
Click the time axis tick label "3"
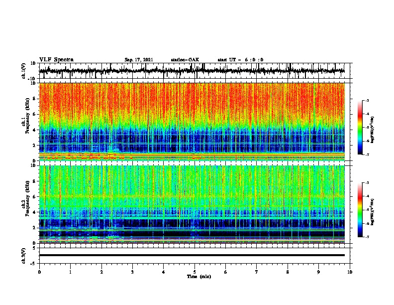coord(132,272)
